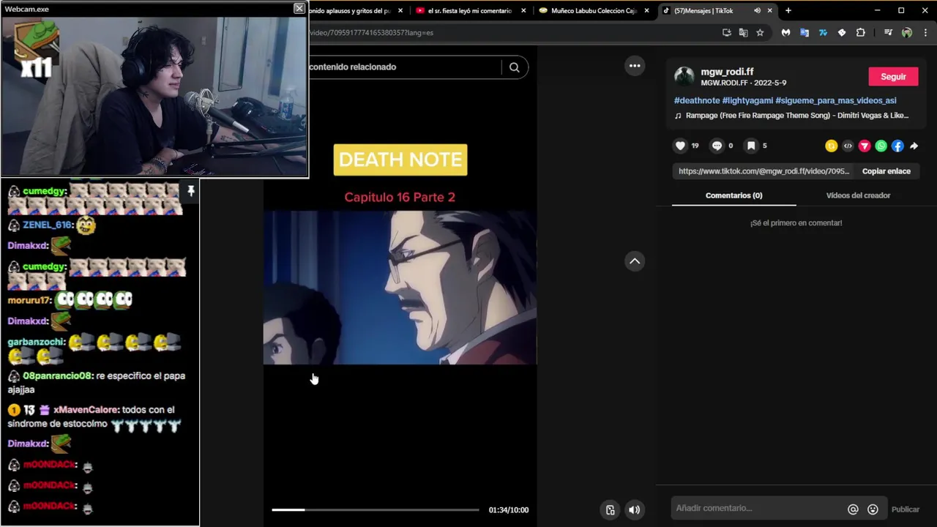The image size is (937, 527).
Task: Click the search magnifier icon
Action: (515, 67)
